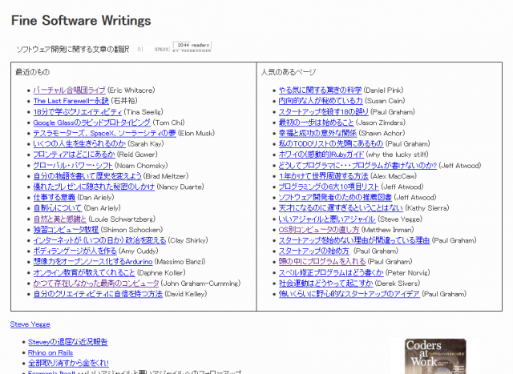Open the Noam Chomsky article link
Viewport: 513px width, 374px height.
(x=73, y=166)
